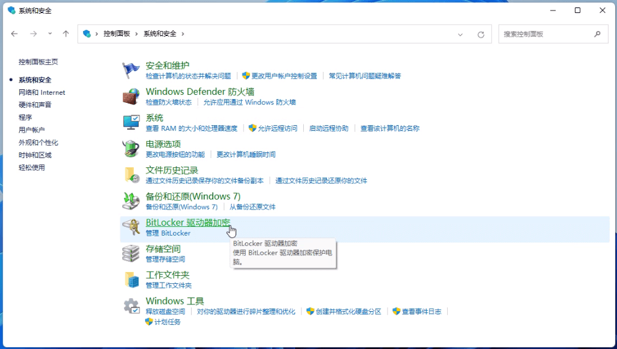Click the Work Folders icon
This screenshot has width=617, height=349.
131,280
